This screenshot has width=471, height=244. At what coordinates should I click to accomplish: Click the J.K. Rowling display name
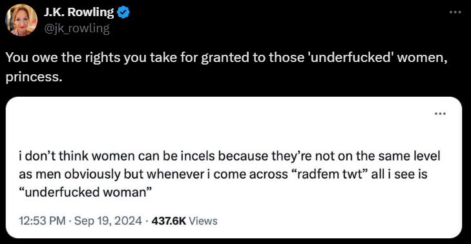coord(79,12)
